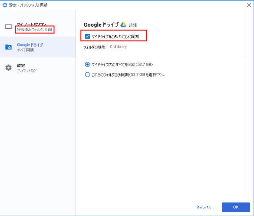This screenshot has height=216, width=254.
Task: Click the すべて同期 status text under Google ドライブ
Action: (25, 50)
